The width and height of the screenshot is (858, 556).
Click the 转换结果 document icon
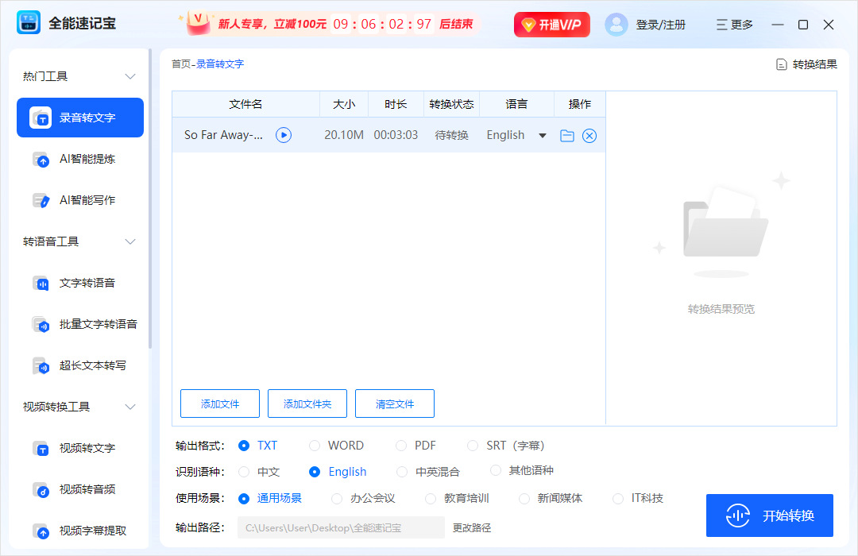[782, 64]
